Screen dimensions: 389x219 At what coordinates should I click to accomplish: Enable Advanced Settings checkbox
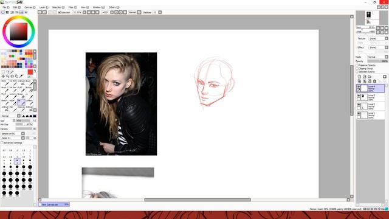[2, 143]
